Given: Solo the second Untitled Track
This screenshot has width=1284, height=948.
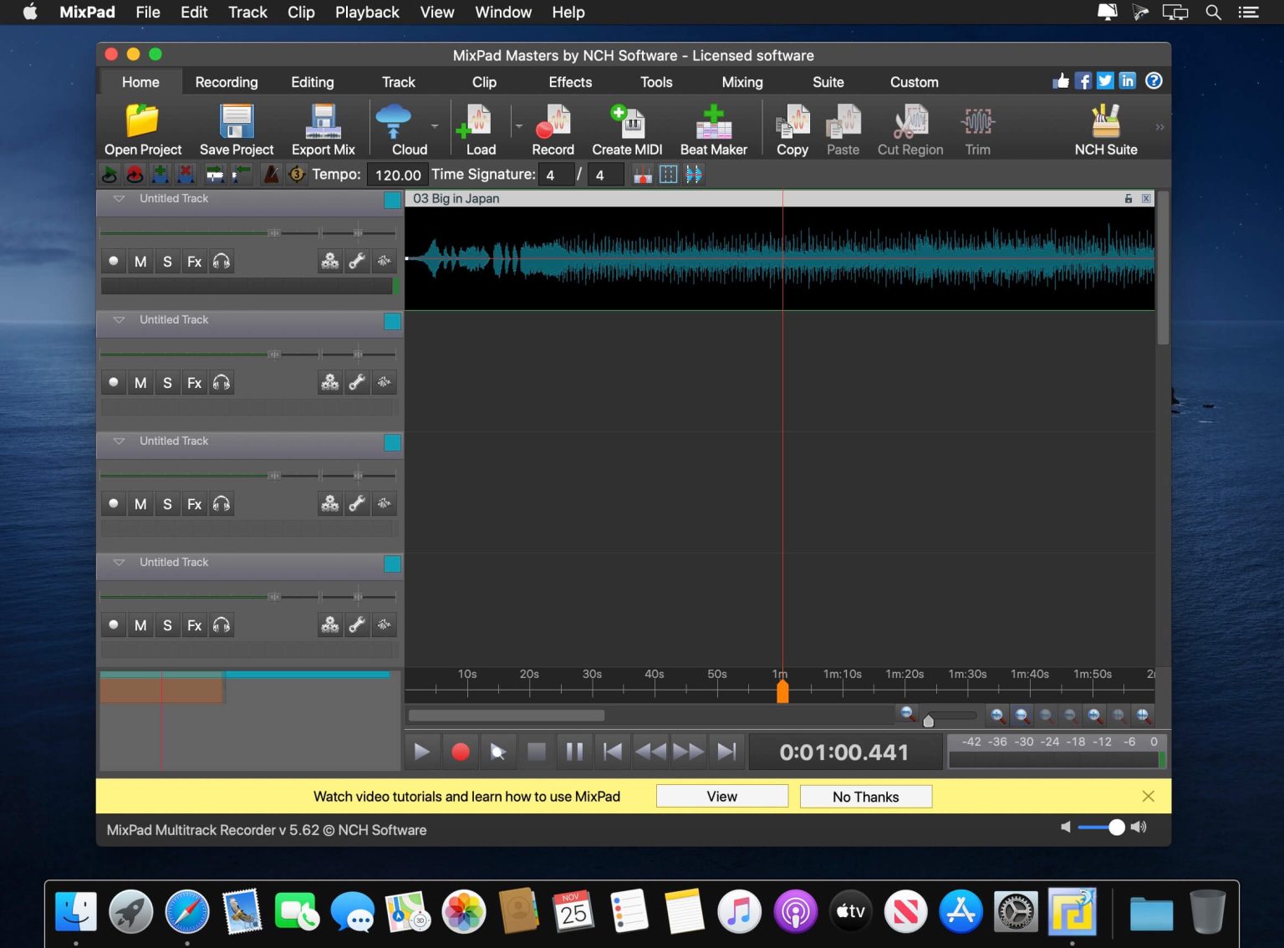Looking at the screenshot, I should pyautogui.click(x=166, y=382).
